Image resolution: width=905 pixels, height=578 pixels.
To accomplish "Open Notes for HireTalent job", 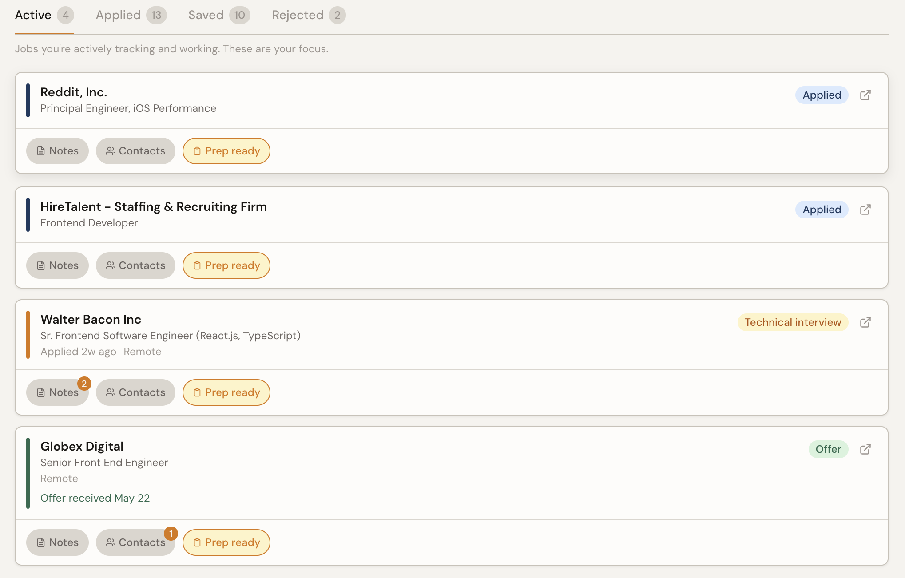I will pos(57,265).
